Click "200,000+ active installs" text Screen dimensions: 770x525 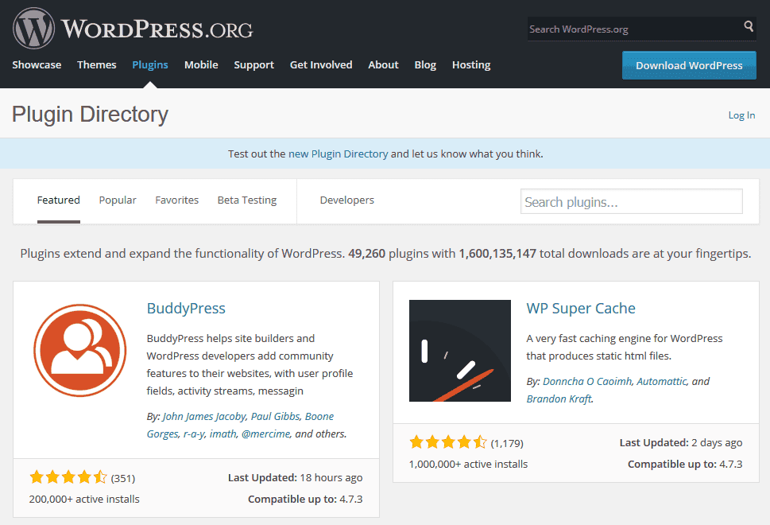84,499
